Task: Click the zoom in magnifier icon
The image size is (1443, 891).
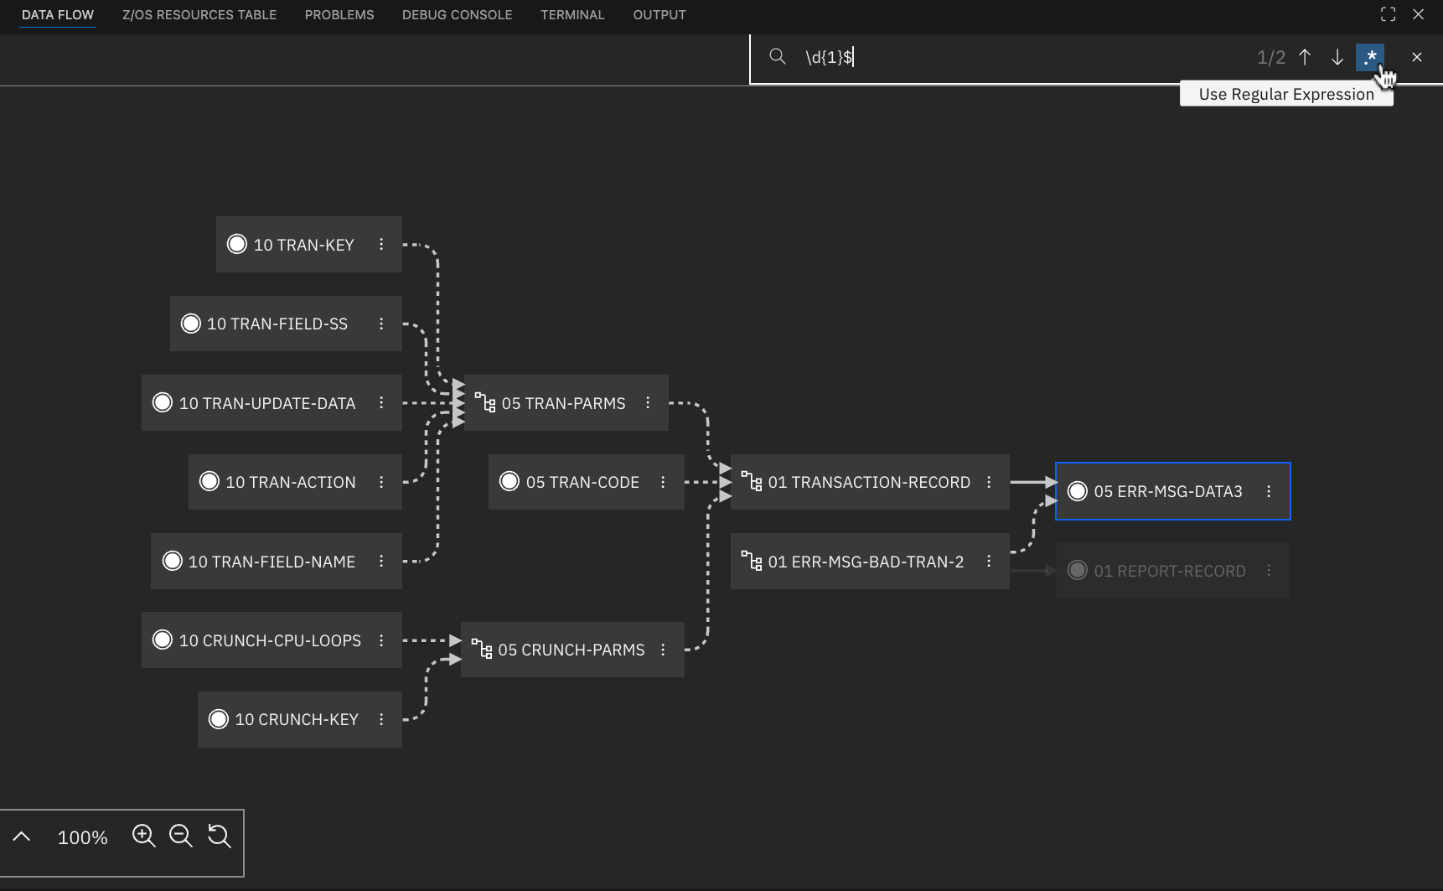Action: (143, 836)
